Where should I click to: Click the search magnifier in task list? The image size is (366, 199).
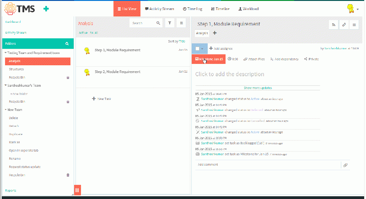tap(158, 23)
